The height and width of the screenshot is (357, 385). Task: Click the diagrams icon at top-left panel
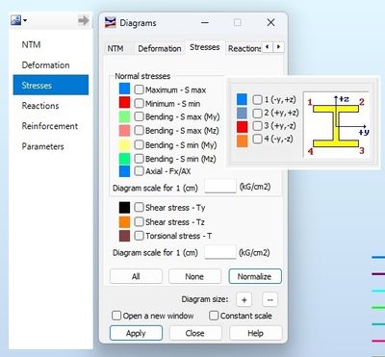click(15, 20)
